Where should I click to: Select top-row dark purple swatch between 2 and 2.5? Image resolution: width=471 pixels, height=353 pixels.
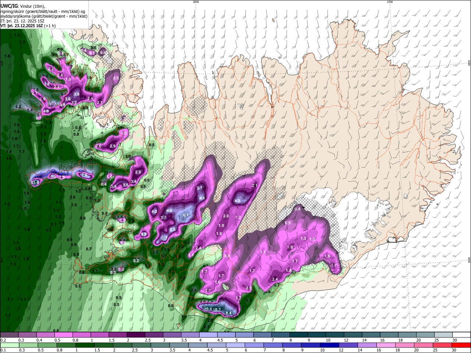click(x=136, y=335)
